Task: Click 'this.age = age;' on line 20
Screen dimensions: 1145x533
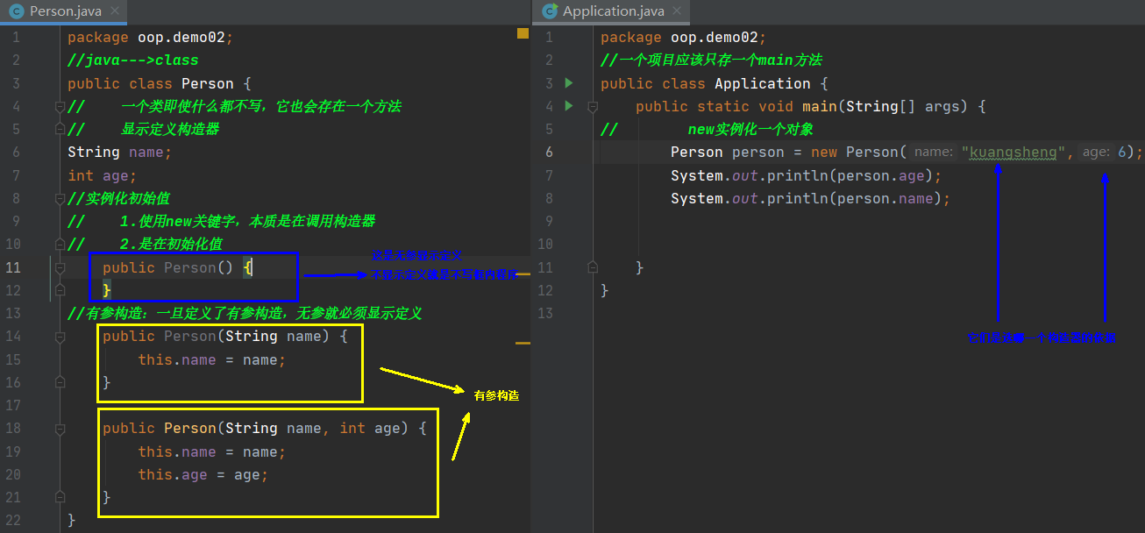Action: [203, 475]
